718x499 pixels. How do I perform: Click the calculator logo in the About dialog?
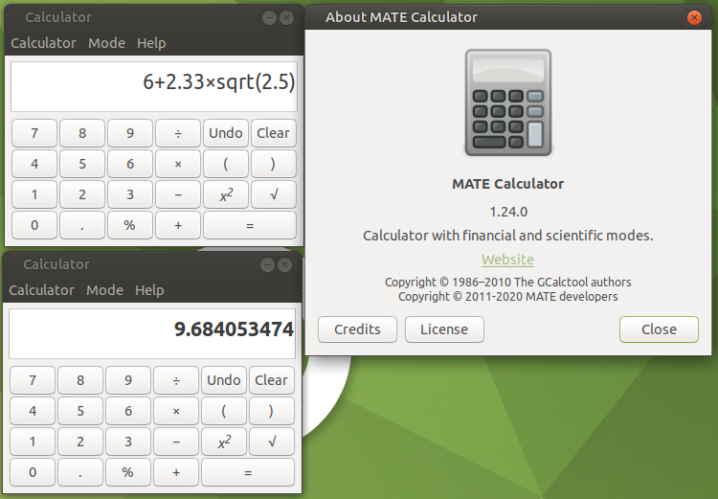point(508,102)
